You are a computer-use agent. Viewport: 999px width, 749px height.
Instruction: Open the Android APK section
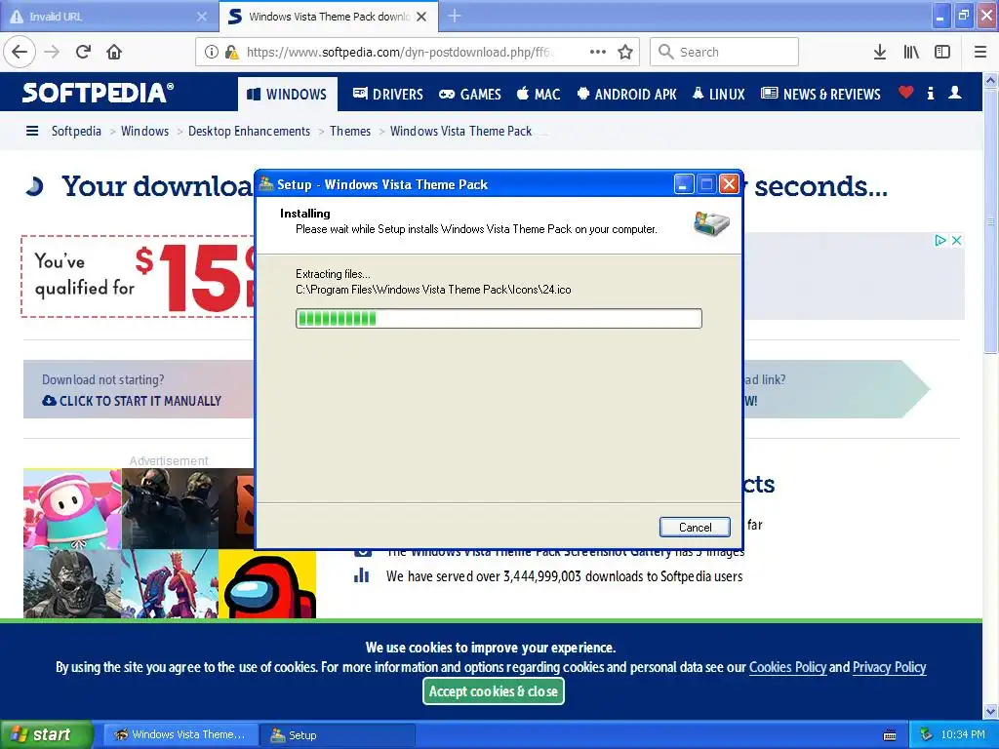click(626, 95)
